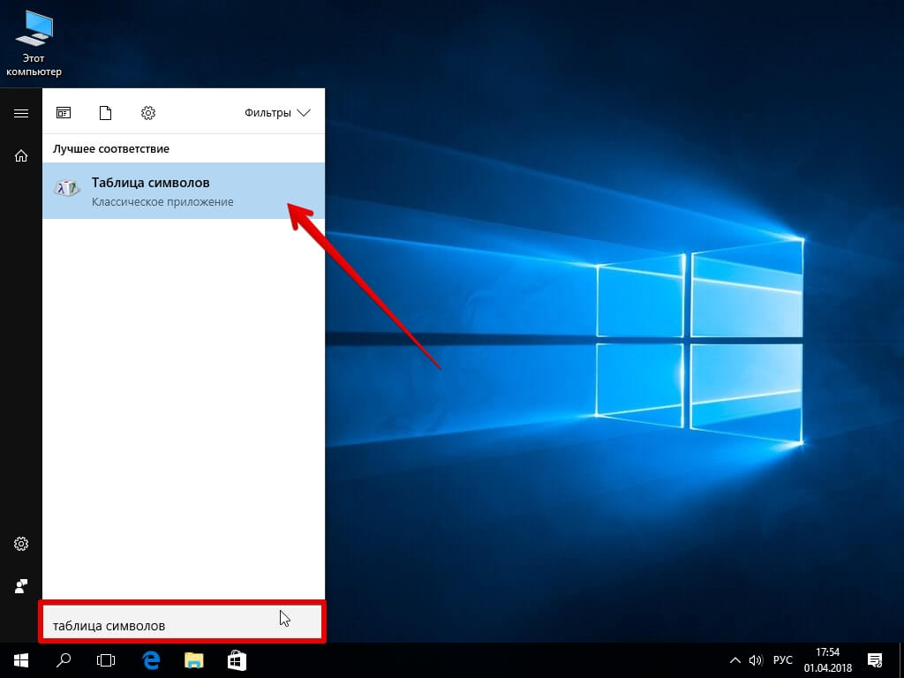Expand the Фильтры dropdown
The width and height of the screenshot is (904, 678).
tap(277, 113)
